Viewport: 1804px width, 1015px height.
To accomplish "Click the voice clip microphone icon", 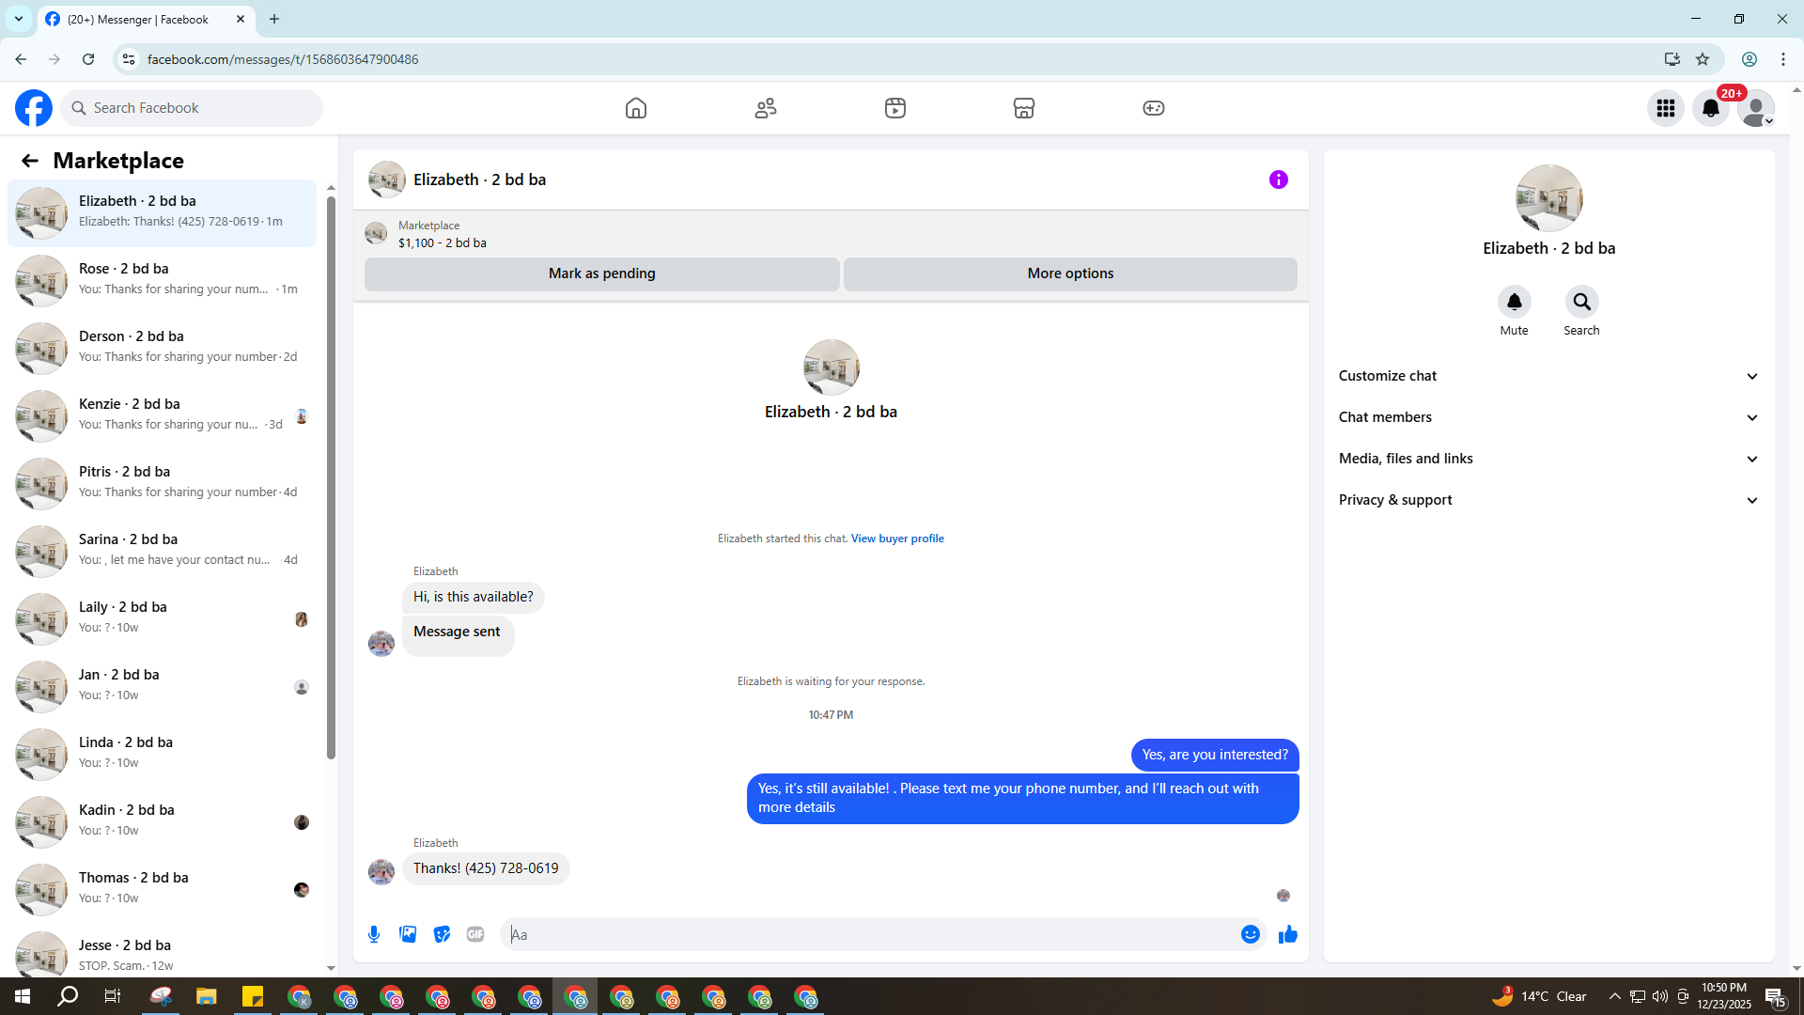I will coord(374,934).
